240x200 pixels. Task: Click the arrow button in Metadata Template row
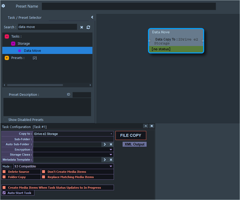(105, 160)
